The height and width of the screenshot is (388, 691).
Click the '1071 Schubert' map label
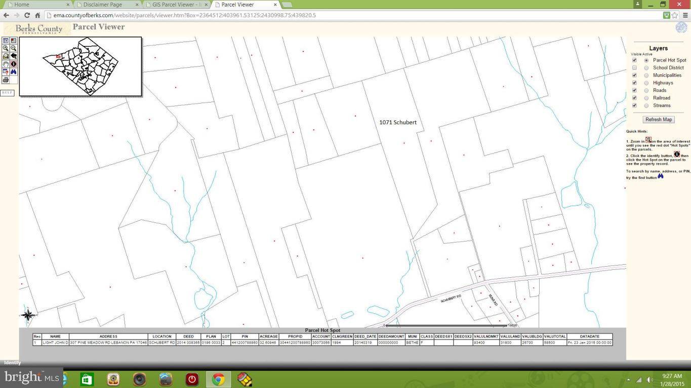pyautogui.click(x=398, y=122)
